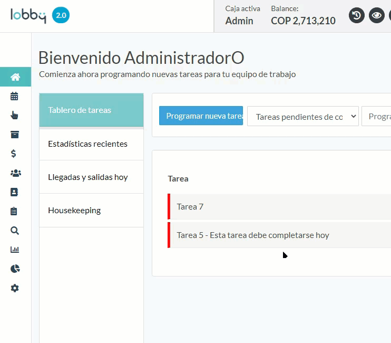Open the people group sidebar icon

16,173
